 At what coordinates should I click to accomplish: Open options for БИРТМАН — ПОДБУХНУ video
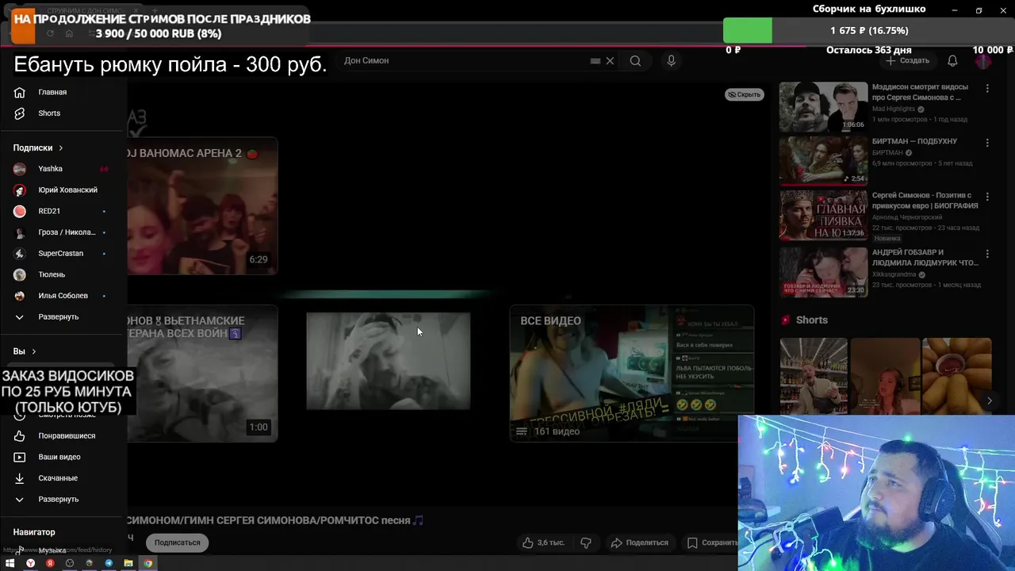(987, 143)
